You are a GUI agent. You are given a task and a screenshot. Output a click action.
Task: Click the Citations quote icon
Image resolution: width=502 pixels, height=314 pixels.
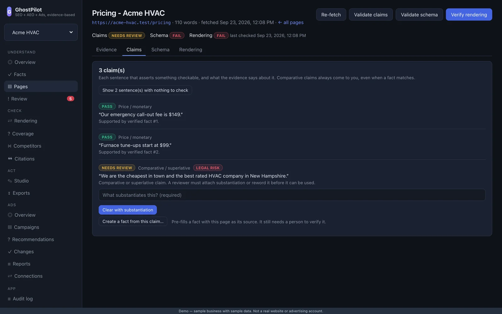pos(10,159)
